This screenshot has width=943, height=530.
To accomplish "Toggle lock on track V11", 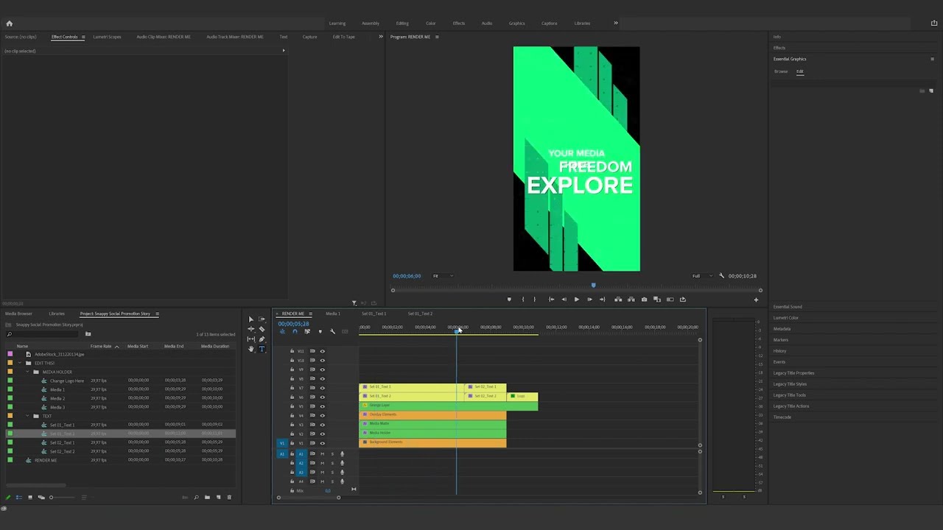I will coord(292,351).
